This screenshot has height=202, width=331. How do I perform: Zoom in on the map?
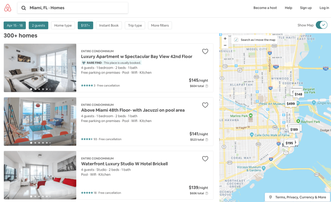[x=225, y=39]
